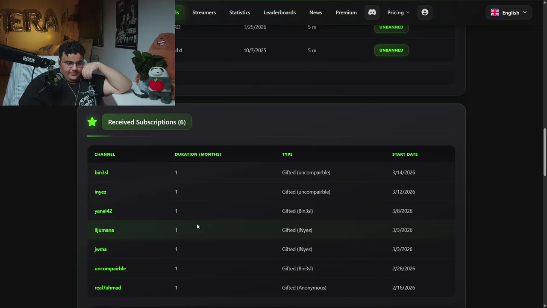Click the TYPE column header
Screen dimensions: 547x308
click(287, 154)
